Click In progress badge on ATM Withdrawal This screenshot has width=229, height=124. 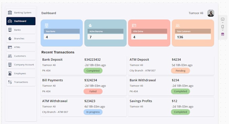(x=93, y=112)
